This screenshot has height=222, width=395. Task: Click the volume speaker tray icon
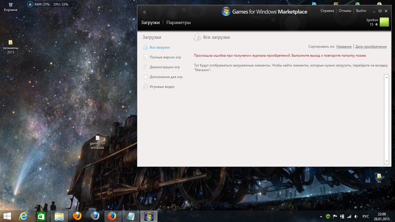(x=356, y=216)
